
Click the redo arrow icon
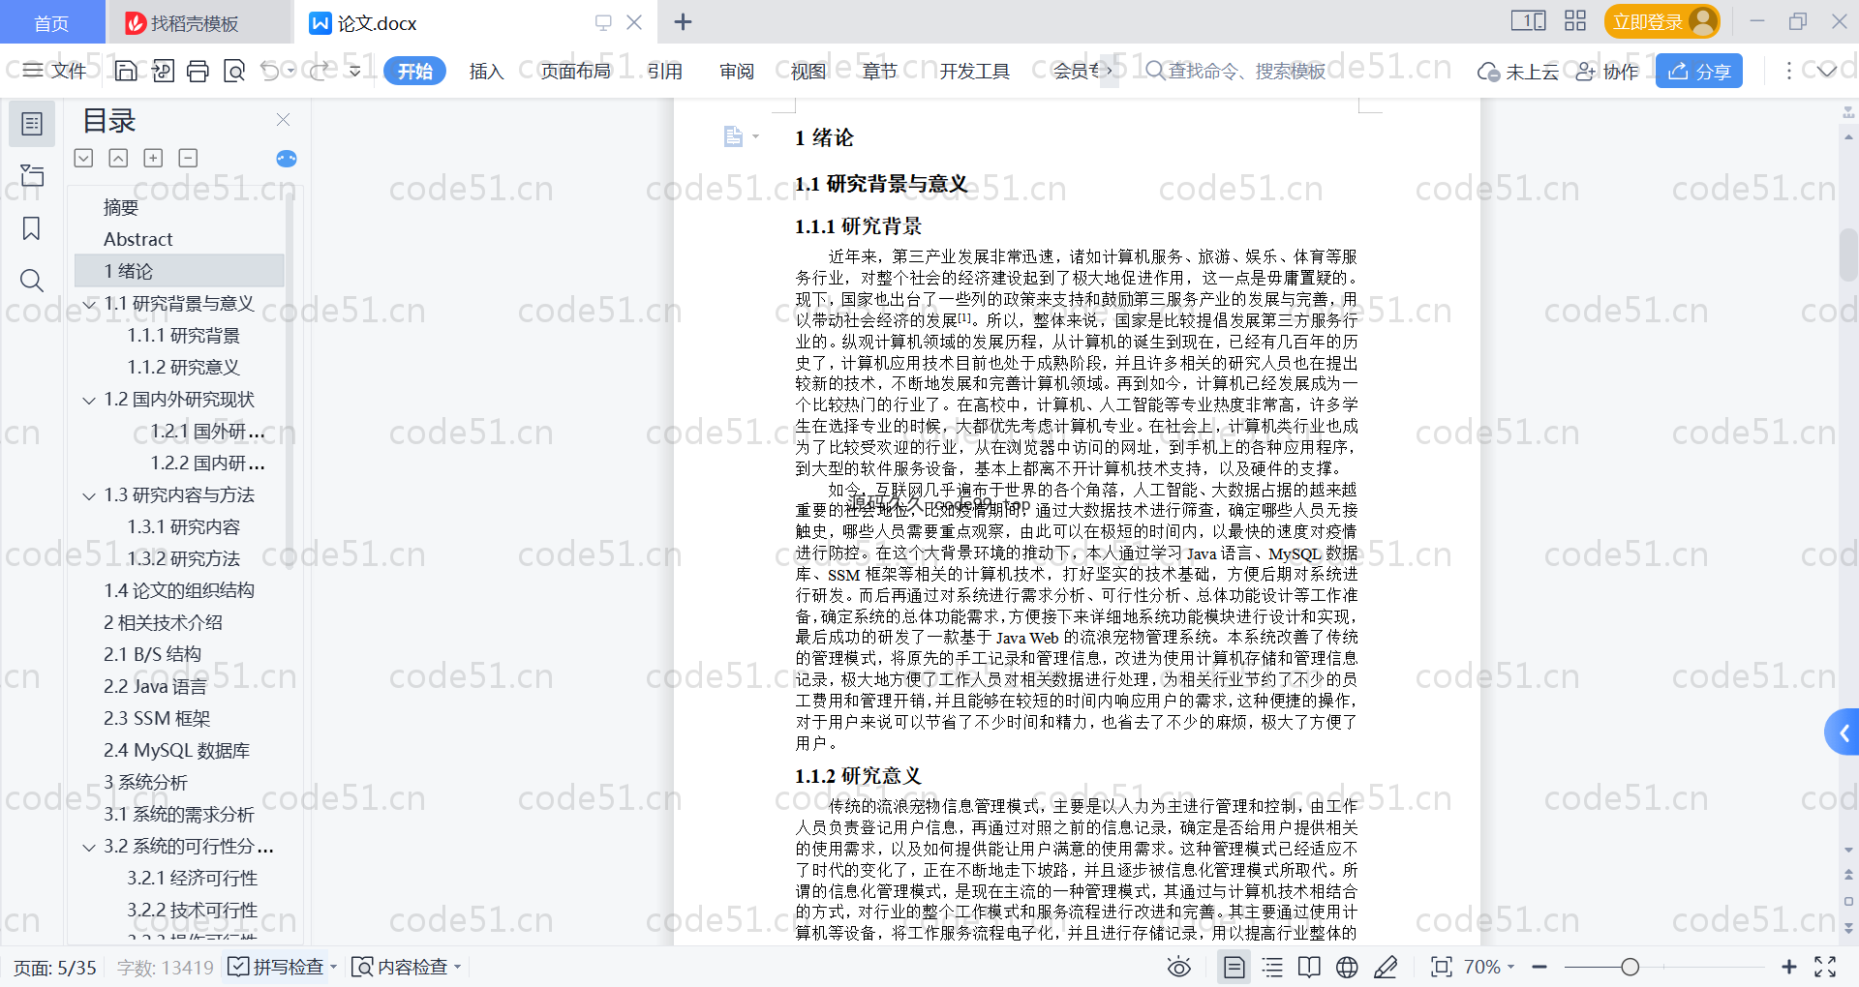coord(320,71)
